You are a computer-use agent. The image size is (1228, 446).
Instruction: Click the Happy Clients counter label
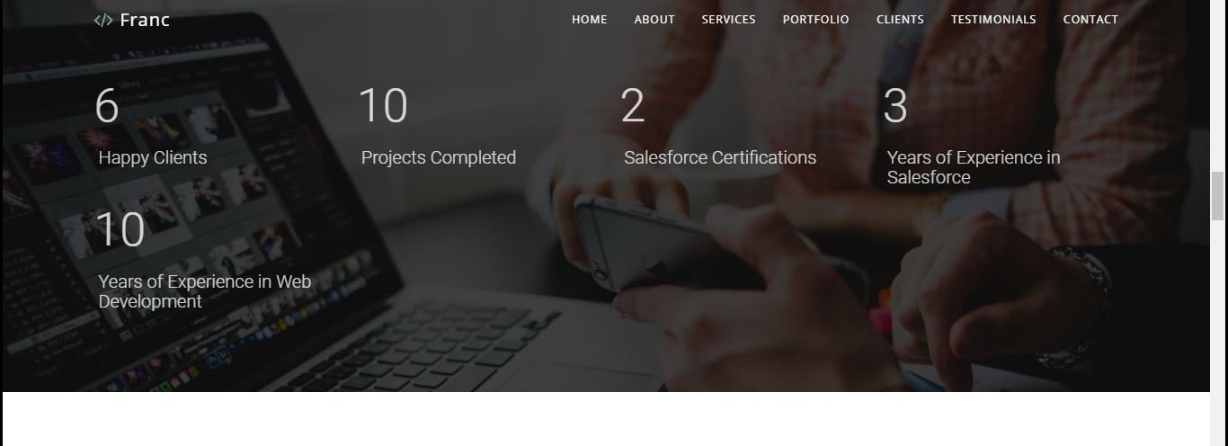click(153, 157)
